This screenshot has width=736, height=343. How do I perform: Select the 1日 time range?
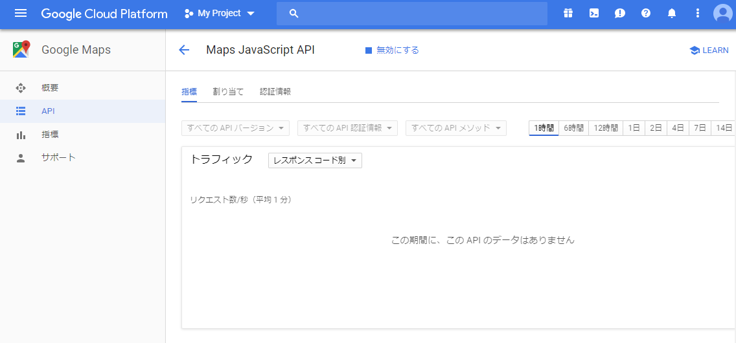pyautogui.click(x=634, y=128)
